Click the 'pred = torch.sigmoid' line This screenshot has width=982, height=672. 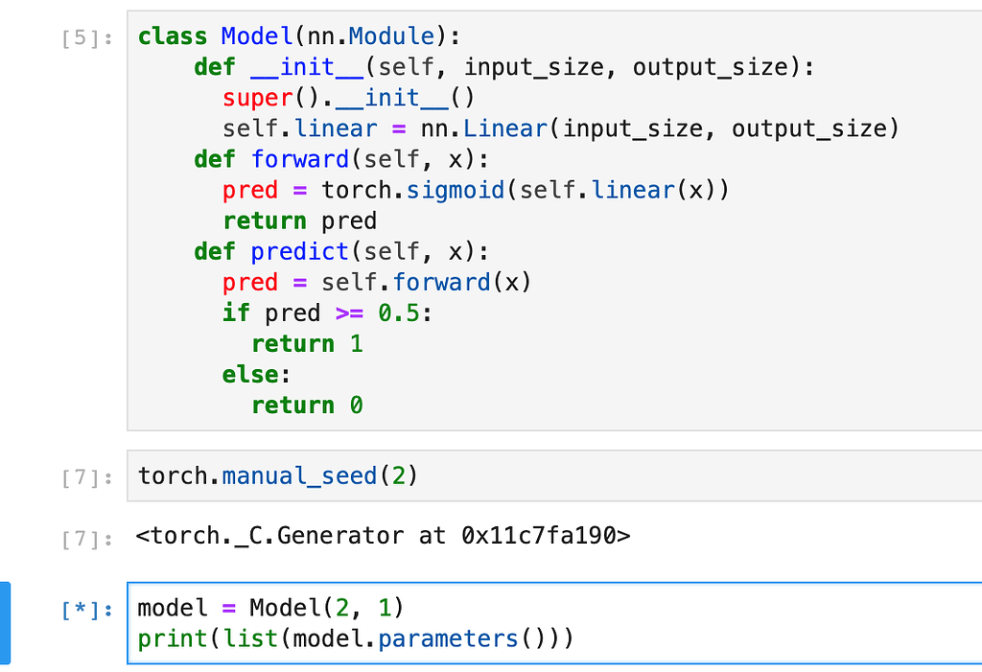pyautogui.click(x=476, y=190)
